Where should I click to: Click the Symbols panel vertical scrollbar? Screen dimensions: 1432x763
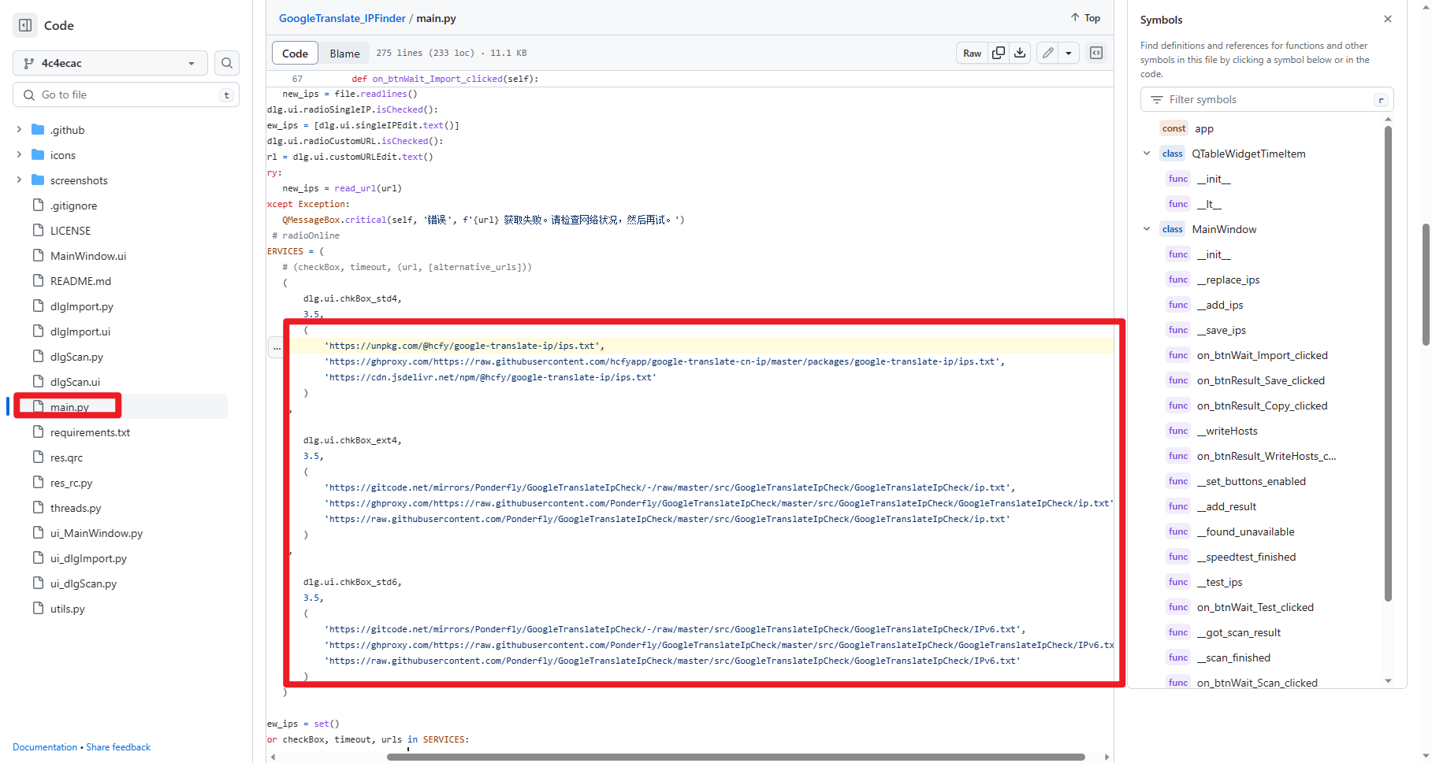coord(1388,362)
